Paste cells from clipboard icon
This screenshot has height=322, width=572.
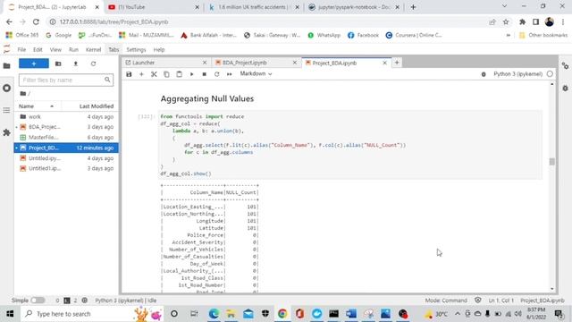point(179,74)
